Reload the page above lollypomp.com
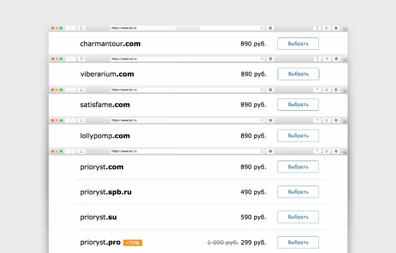Viewport: 396px width, 253px height. pyautogui.click(x=262, y=120)
